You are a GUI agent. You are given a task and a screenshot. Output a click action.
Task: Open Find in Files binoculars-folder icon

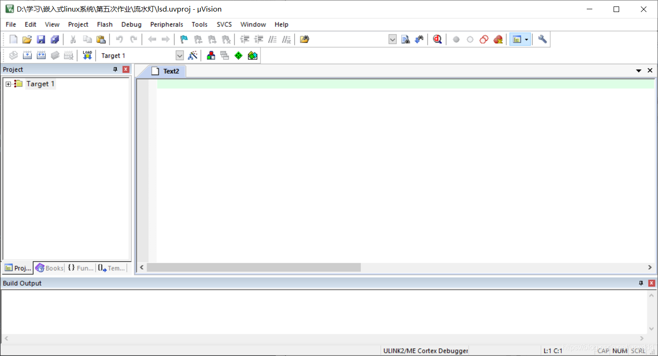point(304,39)
